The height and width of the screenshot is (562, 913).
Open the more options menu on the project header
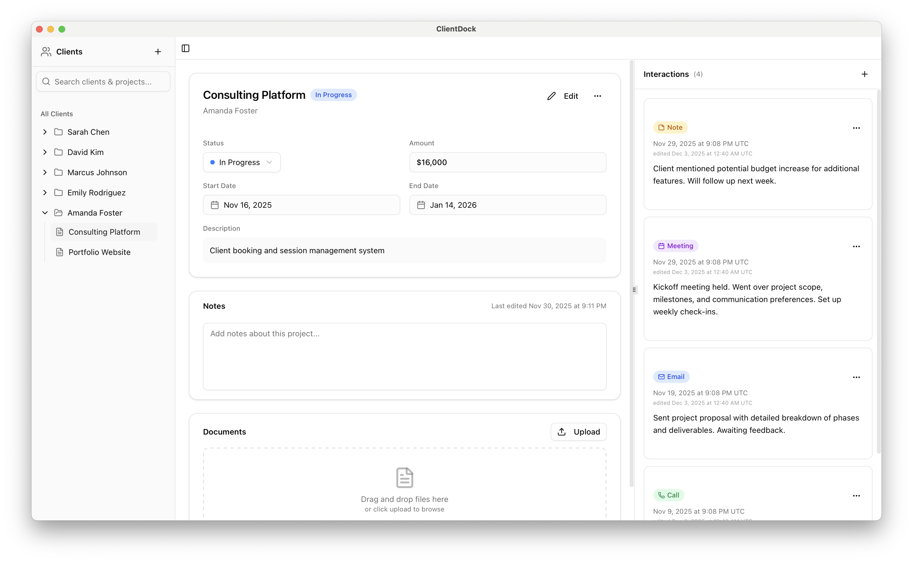pyautogui.click(x=597, y=96)
